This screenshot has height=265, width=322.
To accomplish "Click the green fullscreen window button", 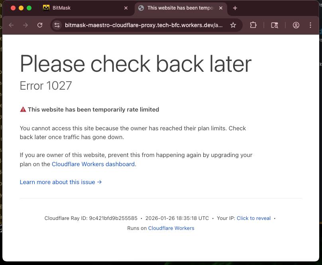I will click(29, 8).
